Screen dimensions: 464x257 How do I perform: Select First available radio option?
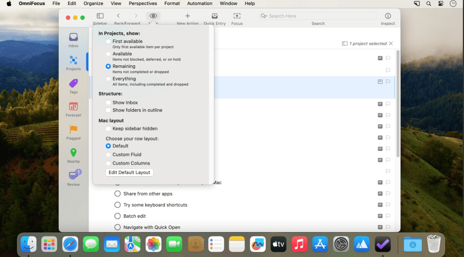[x=108, y=42]
